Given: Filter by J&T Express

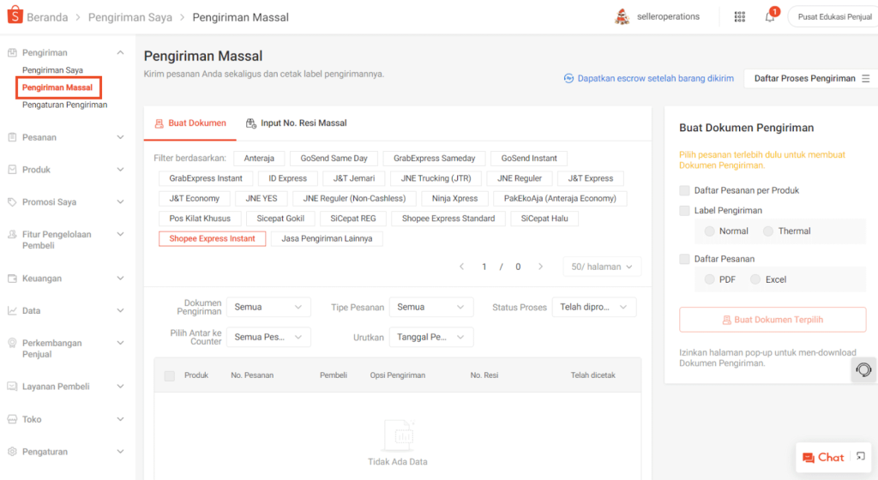Looking at the screenshot, I should point(590,178).
